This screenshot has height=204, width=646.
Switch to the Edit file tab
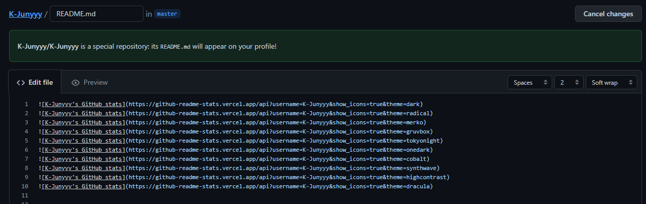(35, 82)
